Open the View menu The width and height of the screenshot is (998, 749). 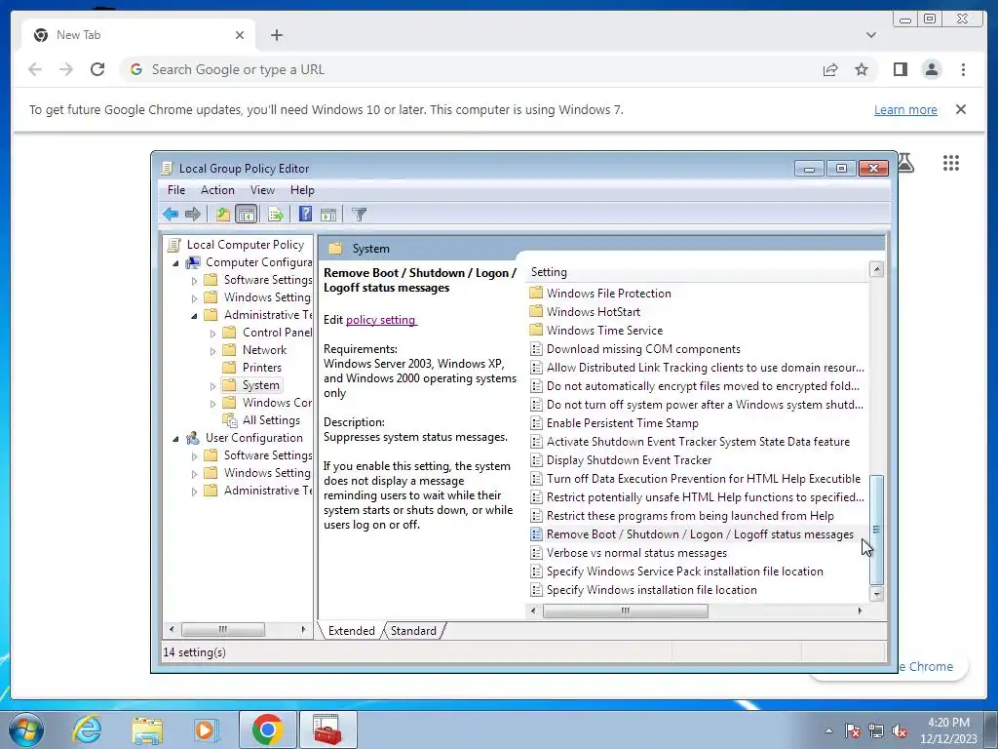(x=262, y=190)
